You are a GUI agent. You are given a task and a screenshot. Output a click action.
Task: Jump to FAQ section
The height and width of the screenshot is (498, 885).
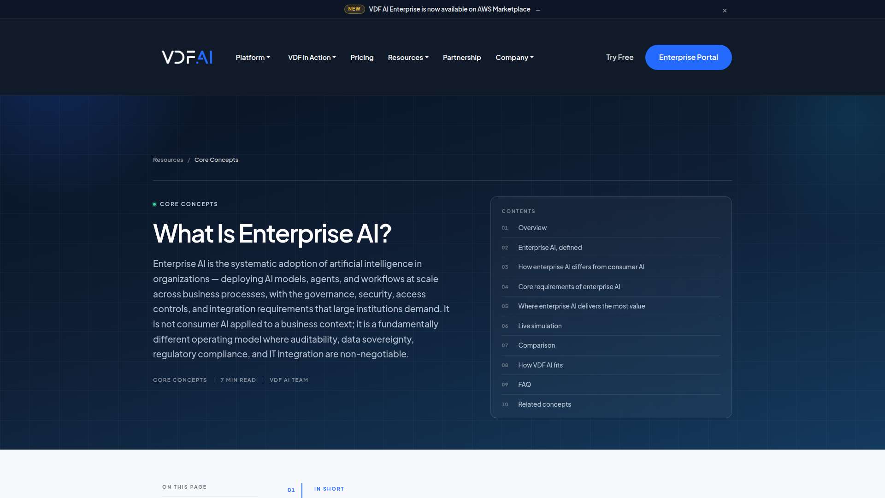611,385
